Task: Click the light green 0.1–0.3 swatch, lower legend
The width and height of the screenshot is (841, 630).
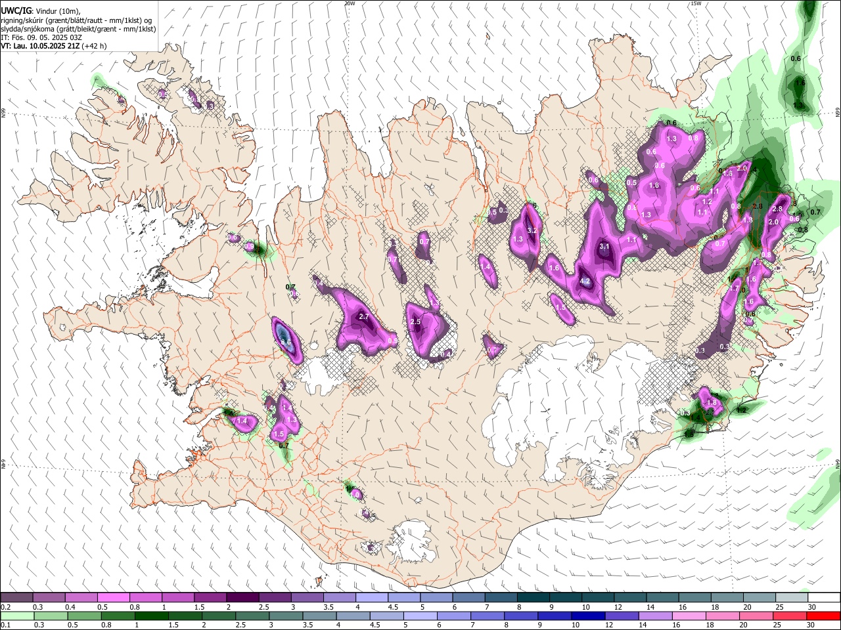Action: tap(16, 616)
